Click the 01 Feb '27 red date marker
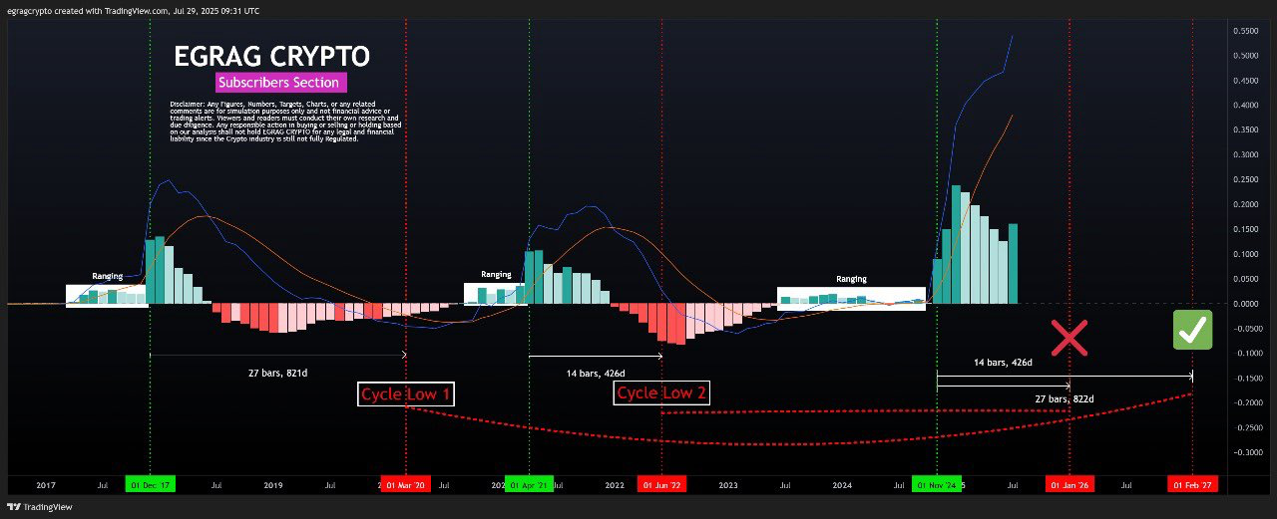1277x519 pixels. [1193, 484]
